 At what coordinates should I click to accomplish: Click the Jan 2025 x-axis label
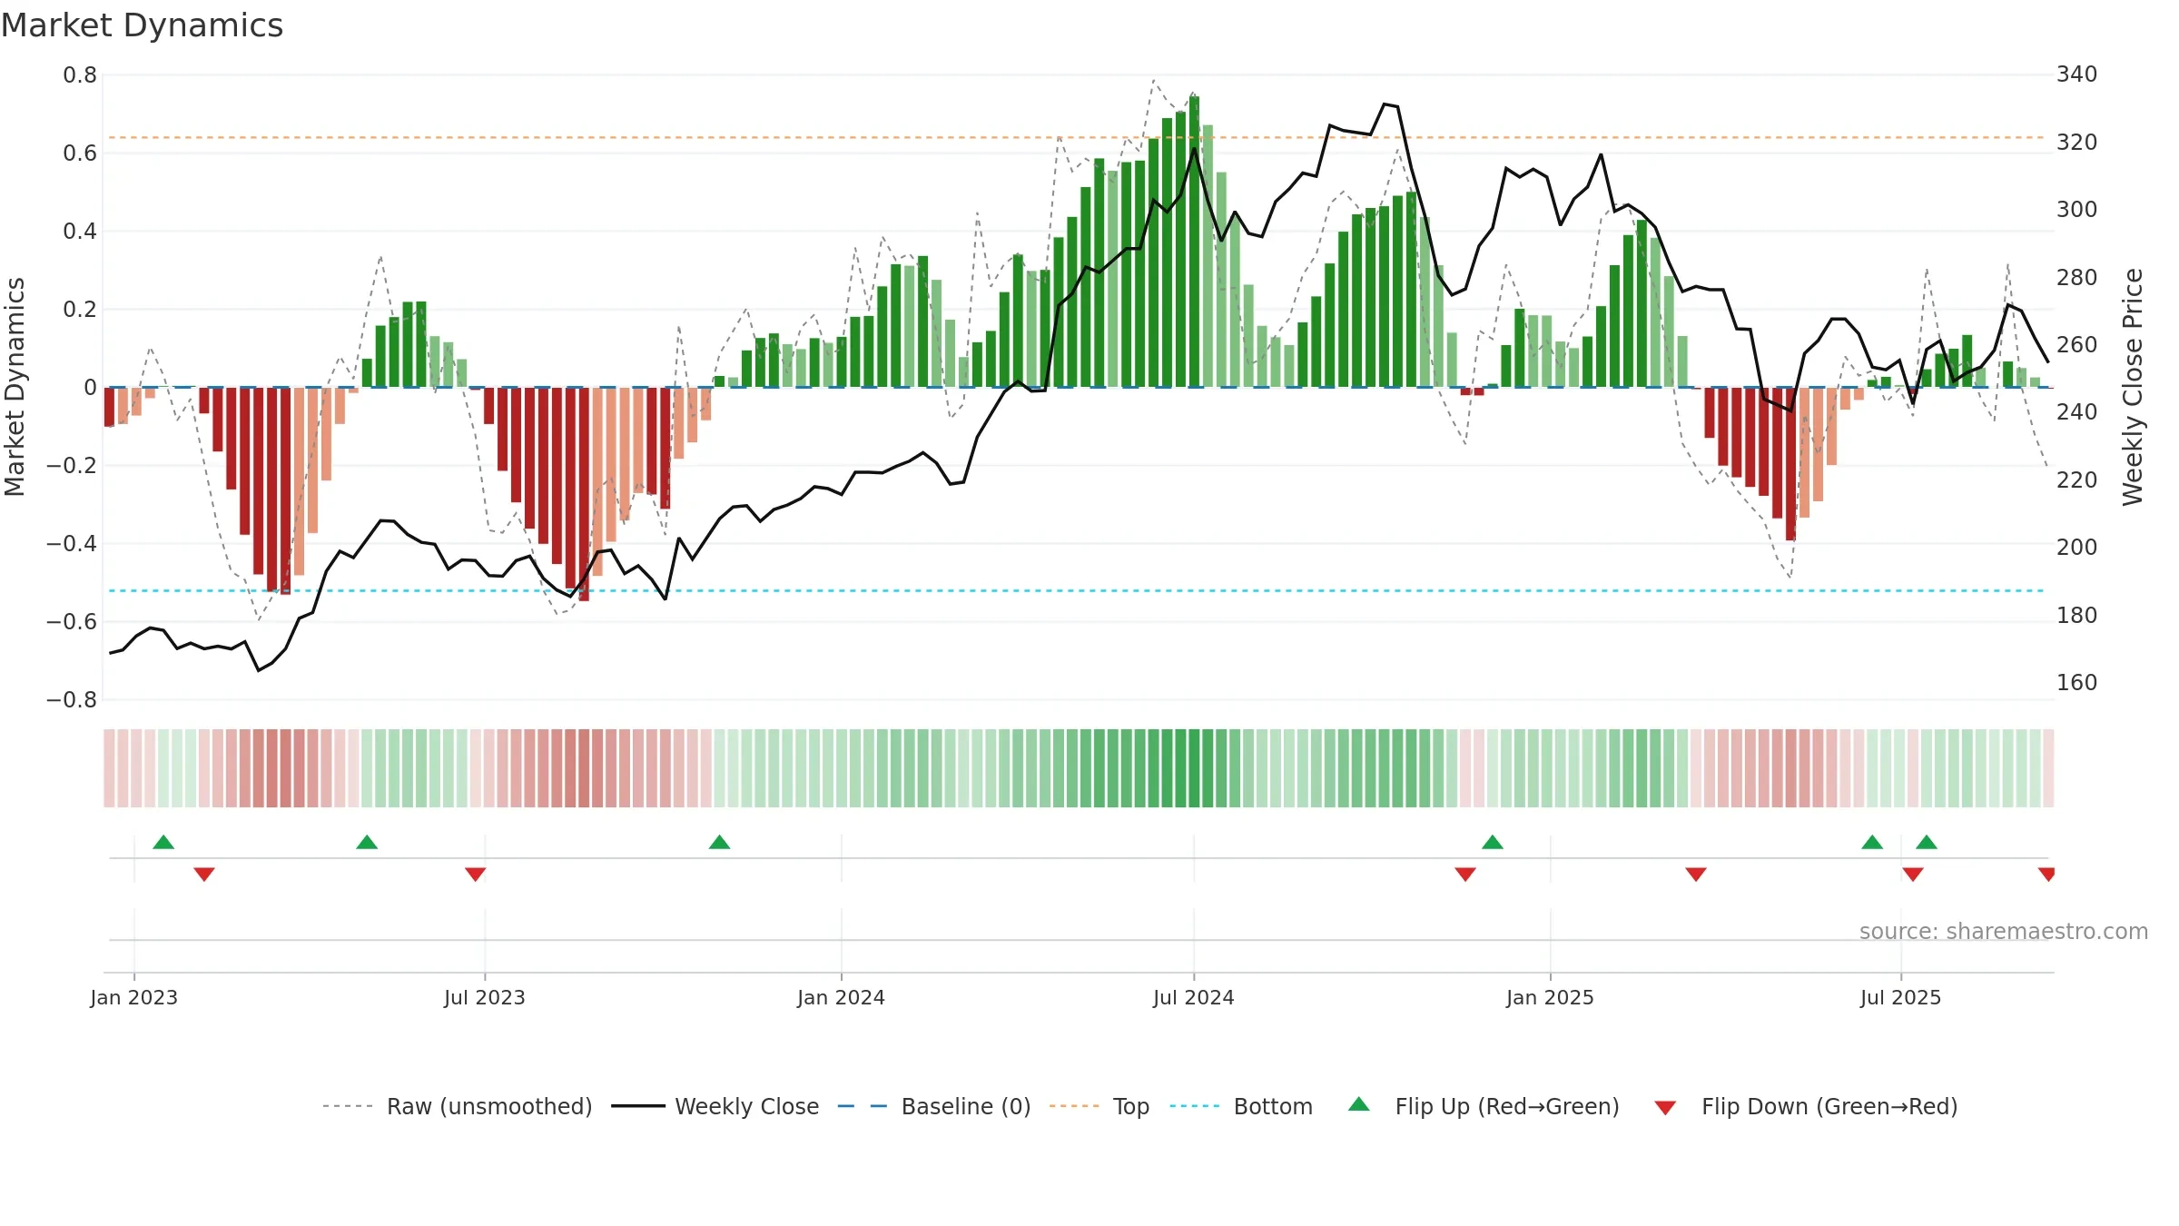[1550, 997]
